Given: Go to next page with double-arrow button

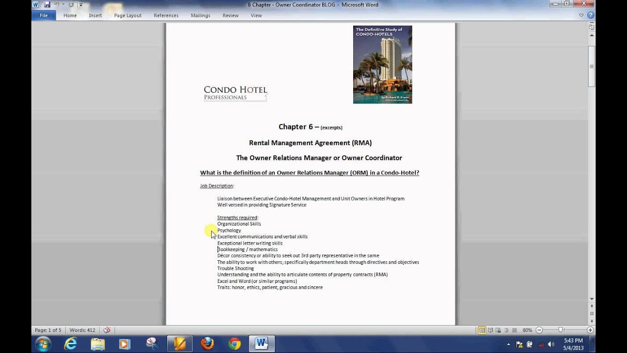Looking at the screenshot, I should coord(592,320).
